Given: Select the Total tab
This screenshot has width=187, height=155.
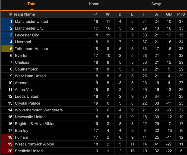Looking at the screenshot, I should (x=32, y=4).
